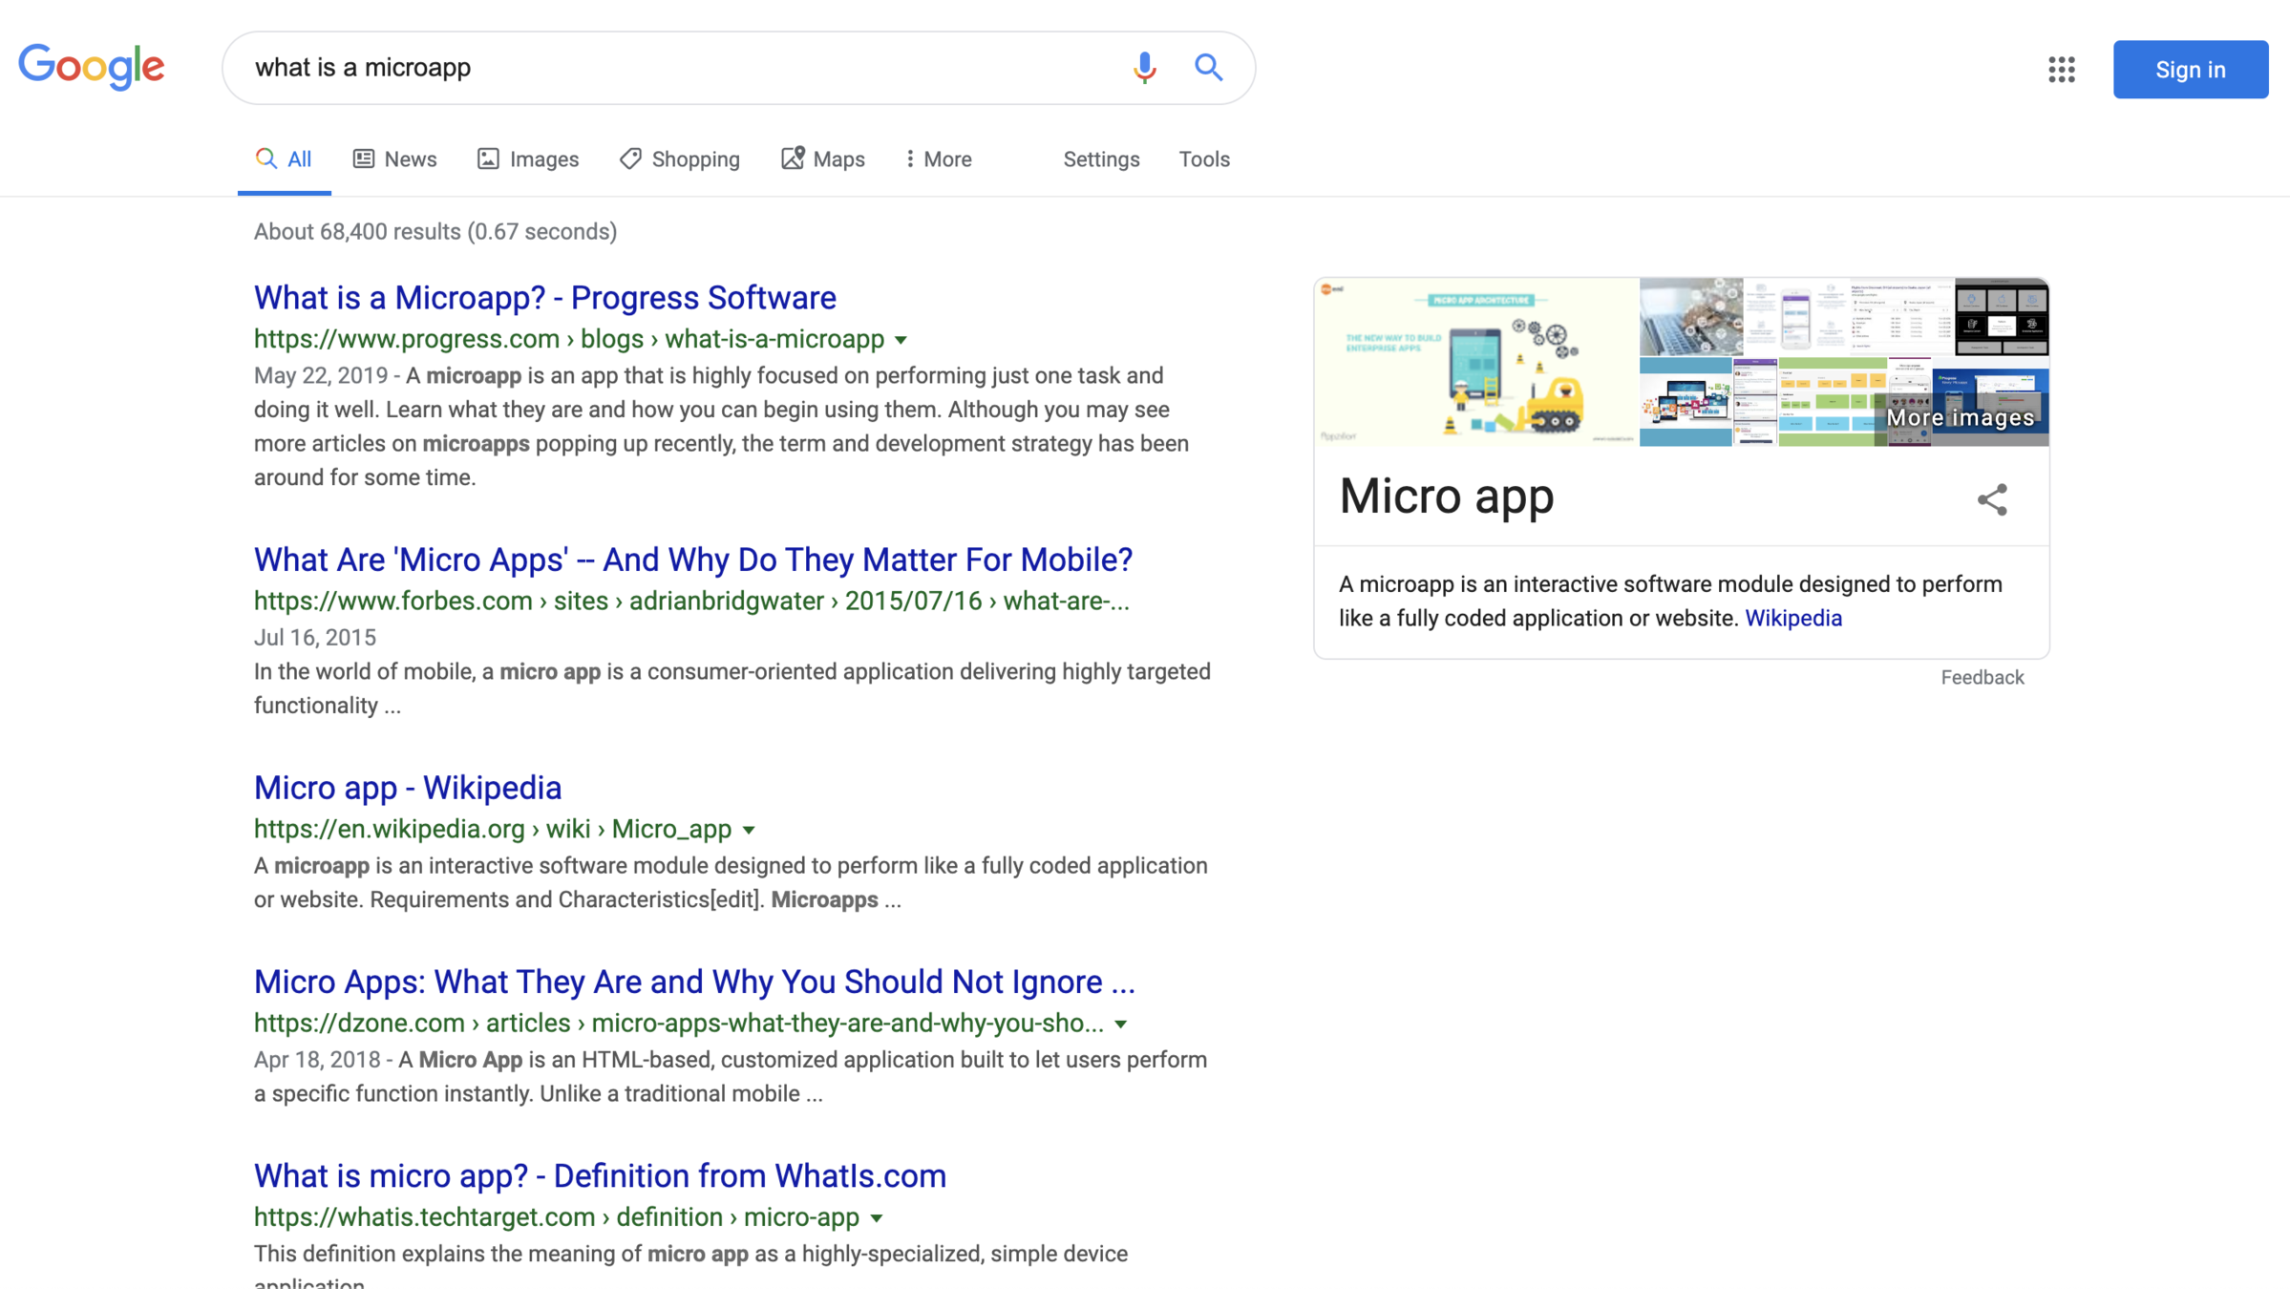Open the Google apps grid icon
Viewport: 2290px width, 1289px height.
pyautogui.click(x=2061, y=69)
